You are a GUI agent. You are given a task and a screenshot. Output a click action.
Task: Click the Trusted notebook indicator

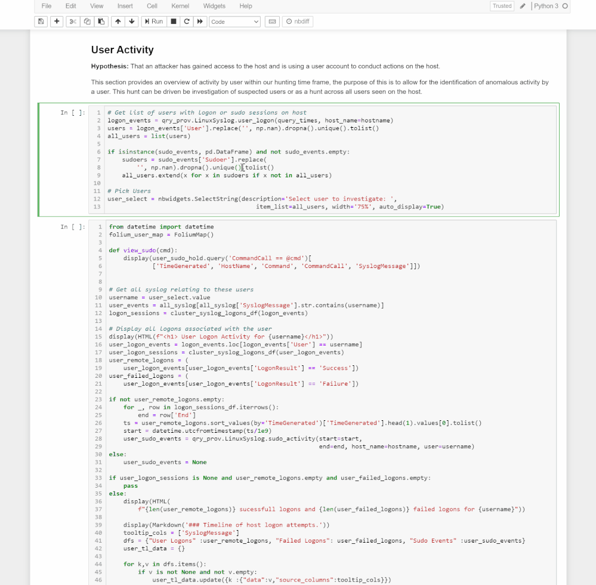[502, 6]
